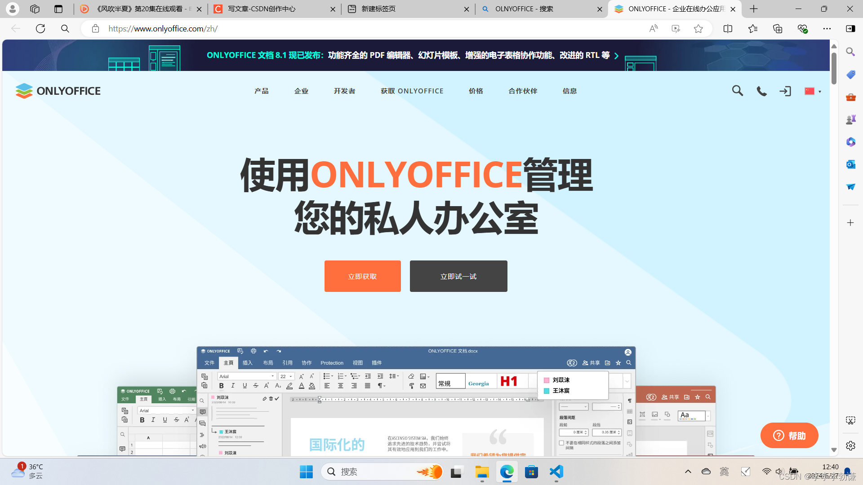This screenshot has height=485, width=863.
Task: Click the page vertical scrollbar thumb
Action: [834, 68]
